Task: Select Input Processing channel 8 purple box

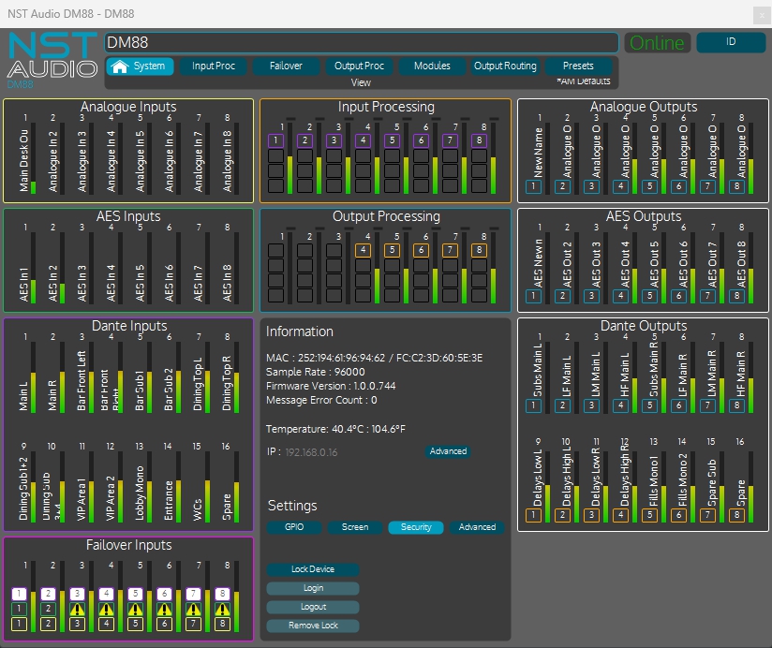Action: [479, 140]
